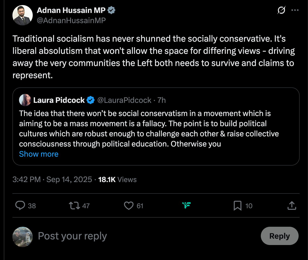Viewport: 308px width, 260px height.
Task: Open Laura Pidcock's avatar in quoted tweet
Action: (25, 100)
